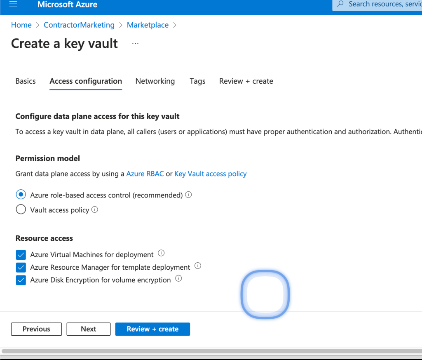Open the Tags tab
Viewport: 422px width, 360px height.
197,81
